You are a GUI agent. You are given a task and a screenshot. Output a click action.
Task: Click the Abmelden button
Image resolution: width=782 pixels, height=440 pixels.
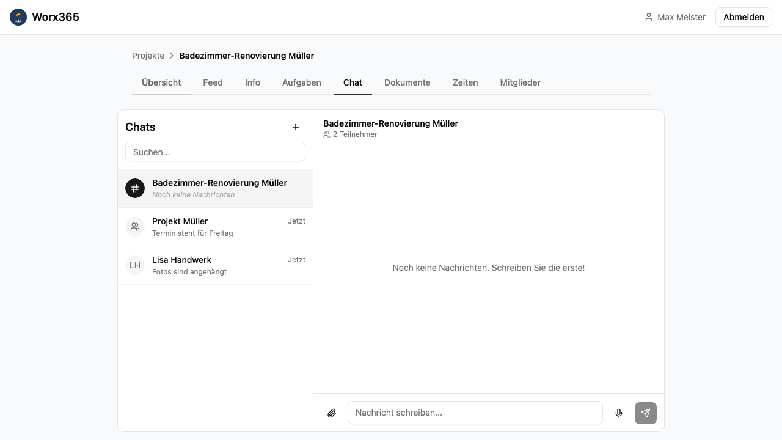point(743,17)
